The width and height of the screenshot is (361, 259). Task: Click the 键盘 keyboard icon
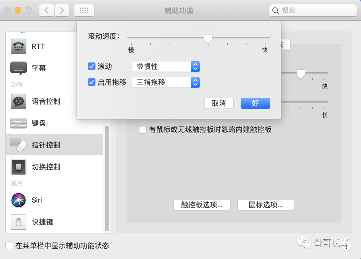click(x=18, y=123)
